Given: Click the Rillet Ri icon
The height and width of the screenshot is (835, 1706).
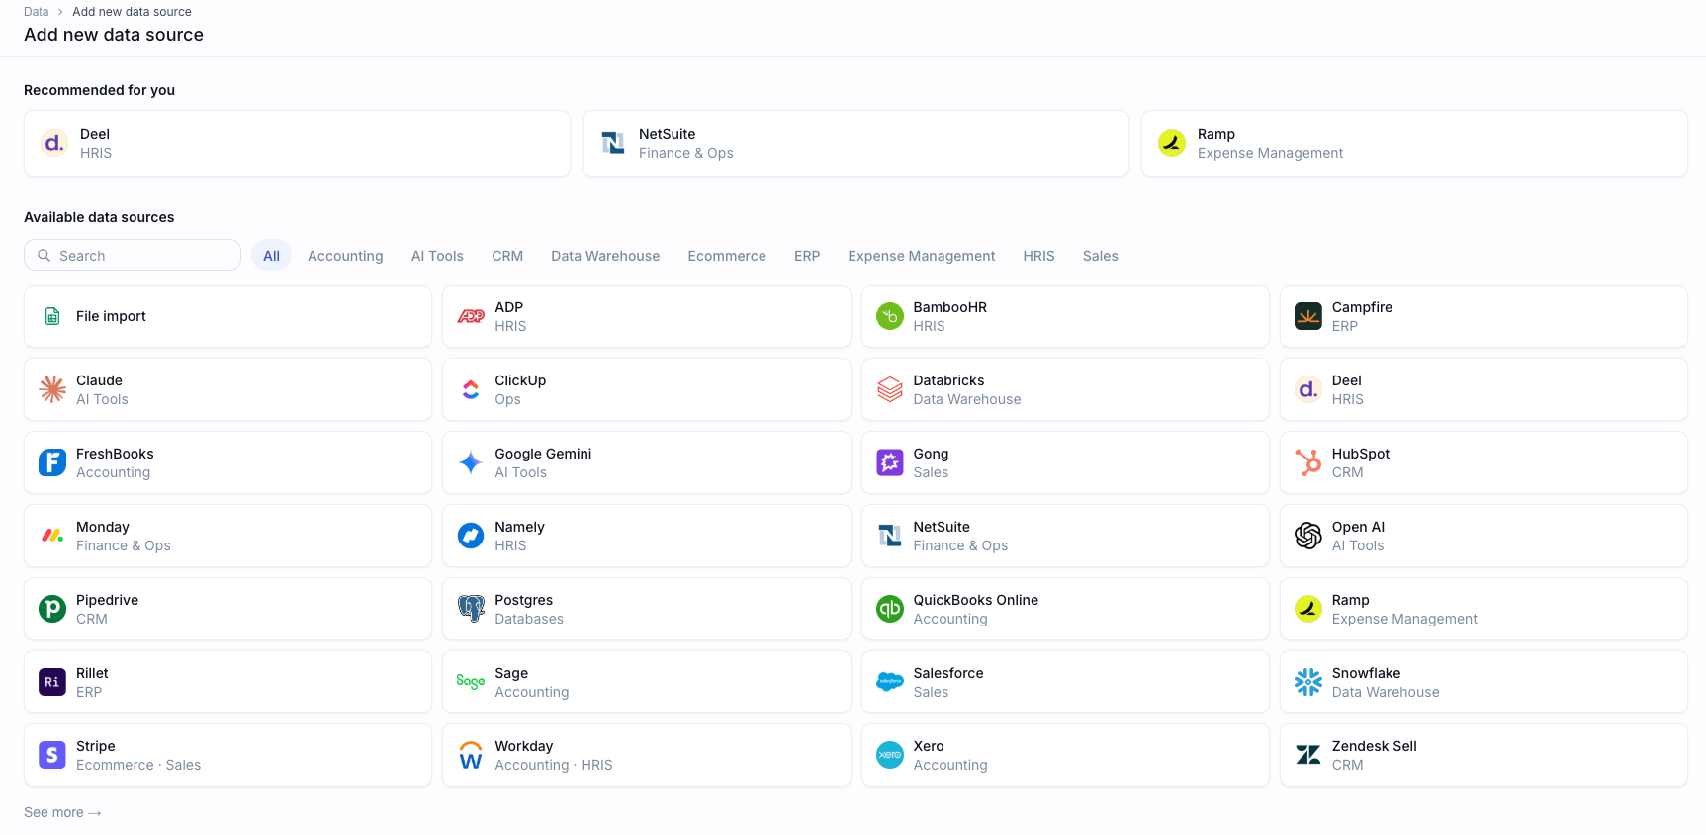Looking at the screenshot, I should tap(52, 682).
